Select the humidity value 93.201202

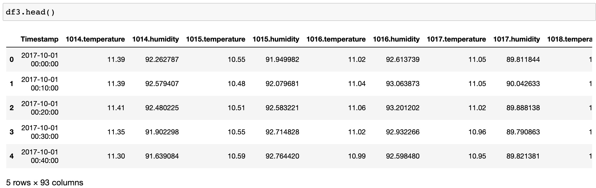[403, 108]
